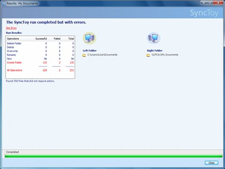Viewport: 225px width, 169px height.
Task: Click the Right Folder computer icon
Action: tap(153, 38)
